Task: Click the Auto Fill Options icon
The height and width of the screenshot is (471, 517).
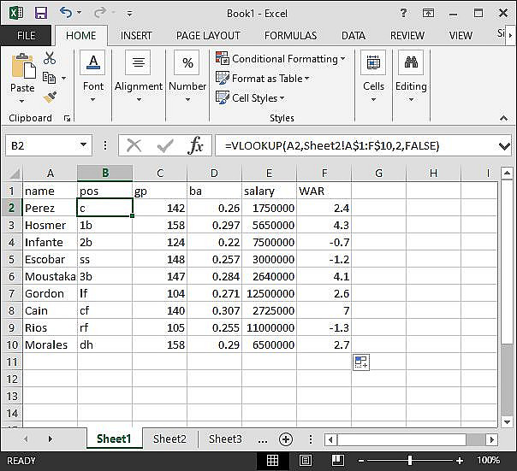Action: pos(361,362)
